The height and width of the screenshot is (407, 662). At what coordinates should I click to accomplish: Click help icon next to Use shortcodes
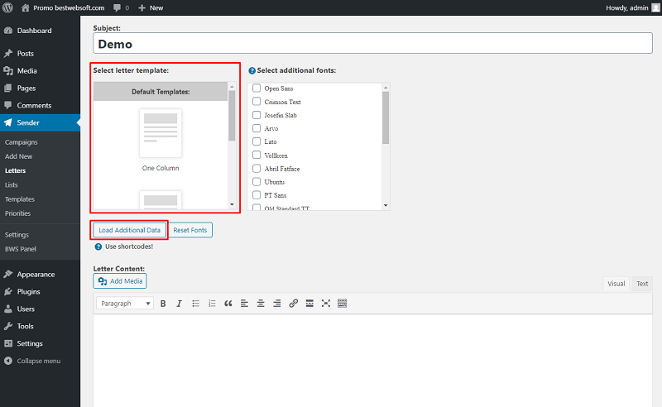pos(98,247)
